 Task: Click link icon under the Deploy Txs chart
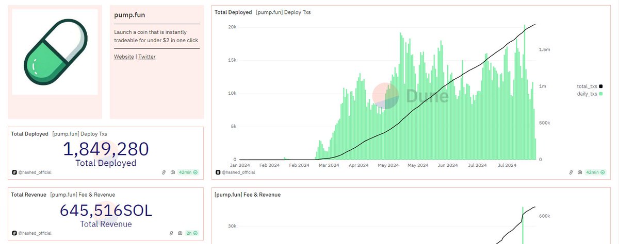click(571, 172)
